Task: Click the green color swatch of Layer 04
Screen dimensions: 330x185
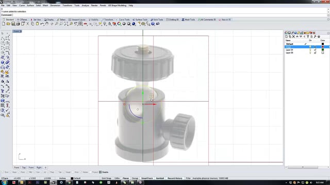Action: click(x=323, y=50)
